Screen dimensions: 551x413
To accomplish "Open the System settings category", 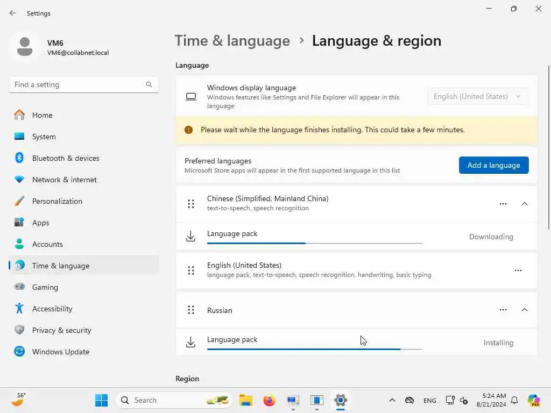I will [83, 137].
